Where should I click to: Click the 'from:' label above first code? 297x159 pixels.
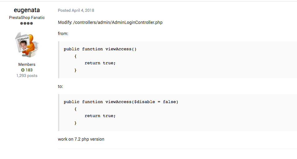63,34
